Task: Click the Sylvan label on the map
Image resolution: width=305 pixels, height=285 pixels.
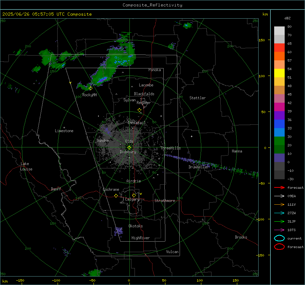Action: [x=129, y=100]
